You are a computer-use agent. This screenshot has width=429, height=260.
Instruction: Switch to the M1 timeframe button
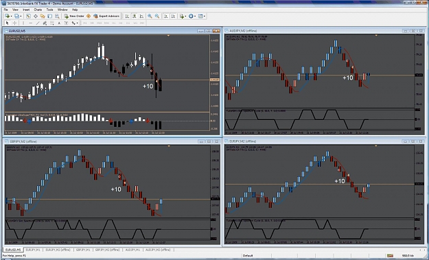point(85,23)
